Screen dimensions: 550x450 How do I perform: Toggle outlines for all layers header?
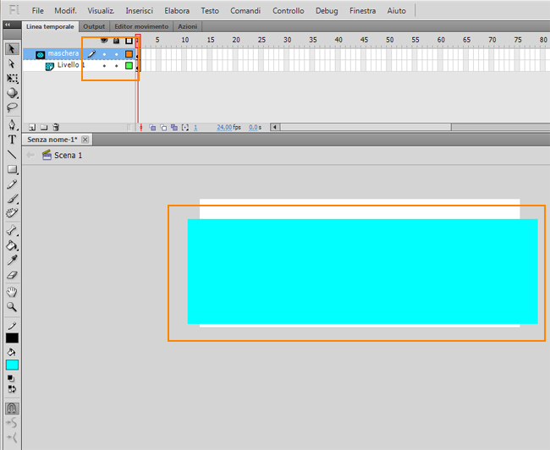[x=129, y=41]
